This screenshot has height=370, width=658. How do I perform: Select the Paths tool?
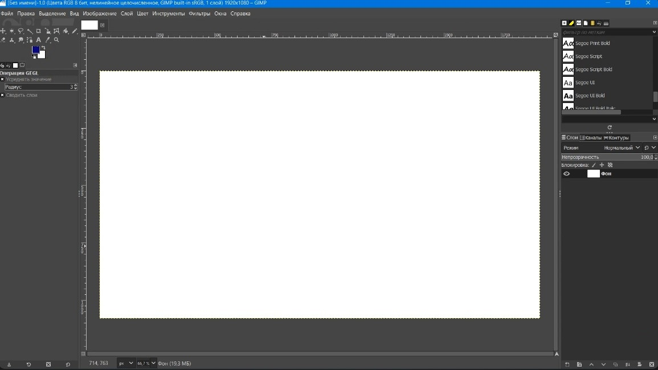pyautogui.click(x=30, y=40)
